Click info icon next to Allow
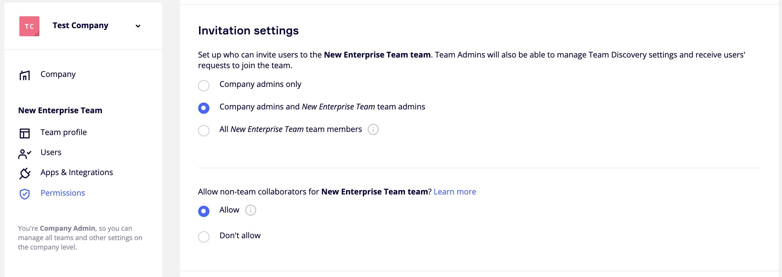Screen dimensions: 782x277 coord(250,210)
